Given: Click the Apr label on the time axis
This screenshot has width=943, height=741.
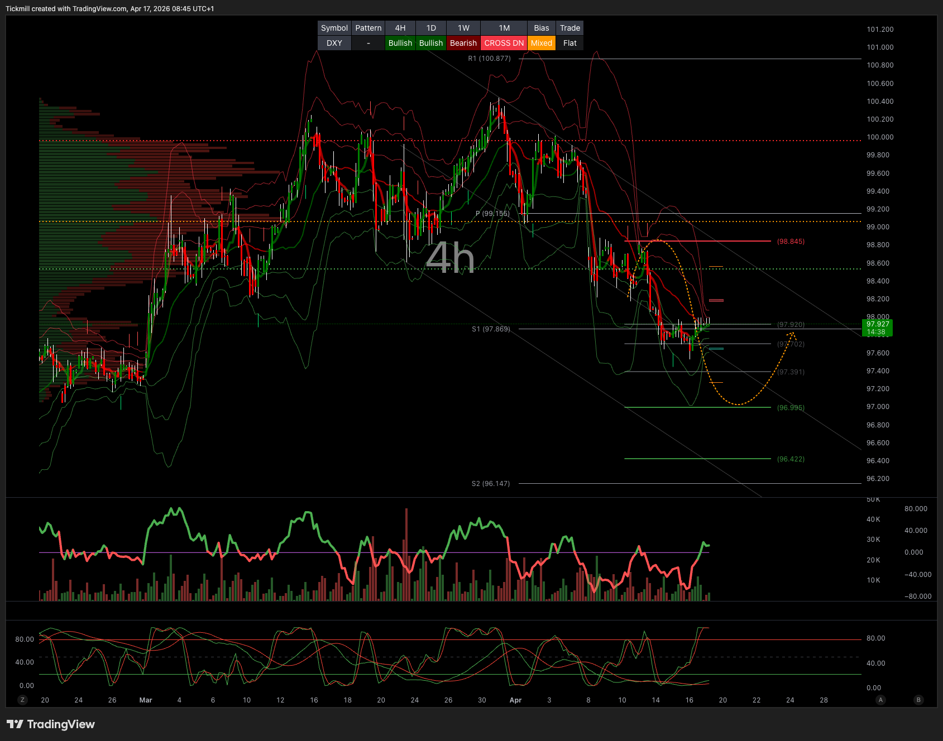Looking at the screenshot, I should coord(515,700).
